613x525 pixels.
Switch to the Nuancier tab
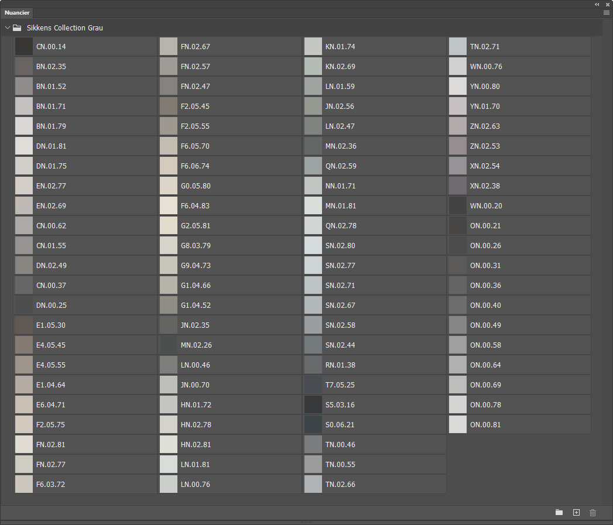(x=17, y=13)
